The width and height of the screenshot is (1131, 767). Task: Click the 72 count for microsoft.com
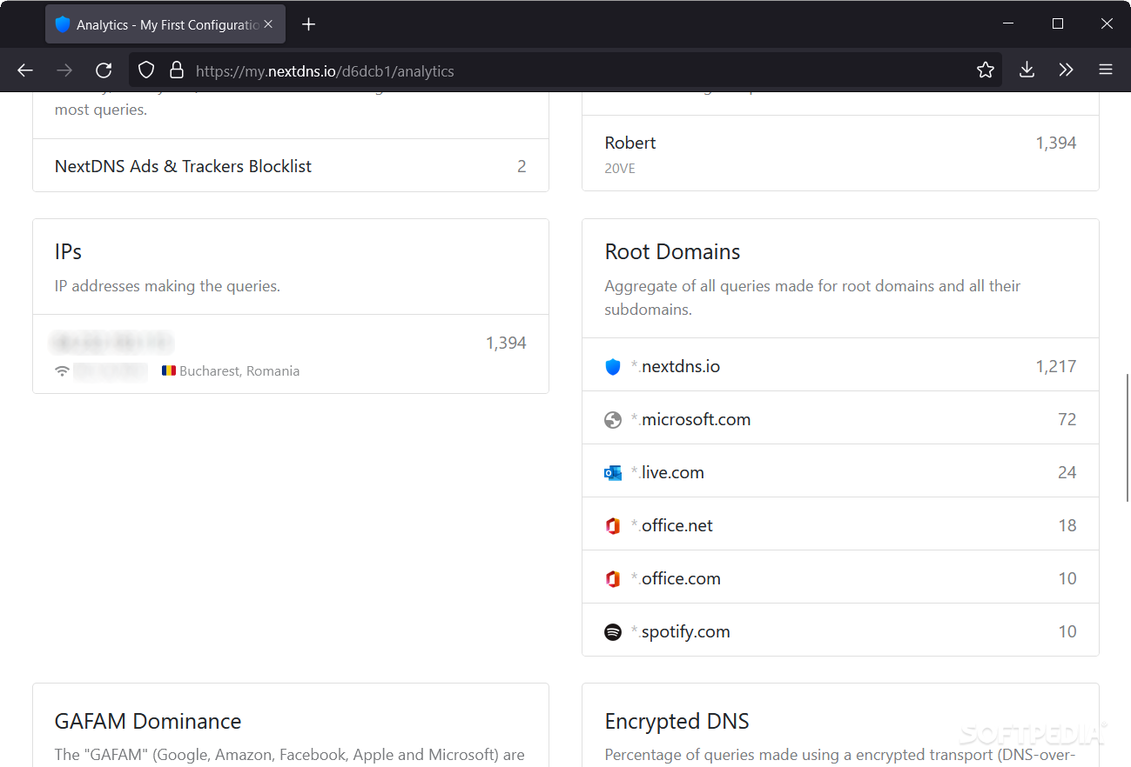tap(1067, 420)
